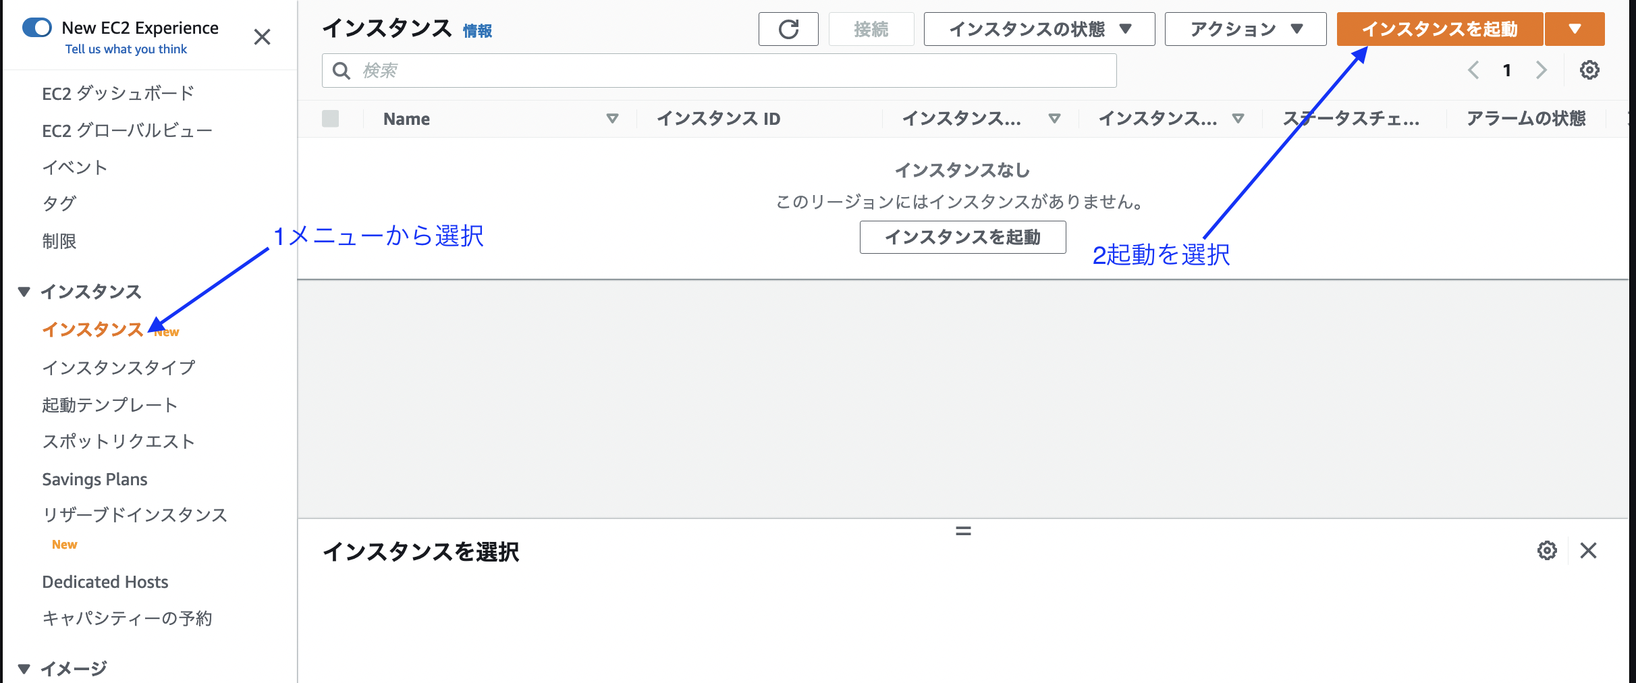This screenshot has height=683, width=1636.
Task: Click the previous page chevron
Action: (x=1472, y=70)
